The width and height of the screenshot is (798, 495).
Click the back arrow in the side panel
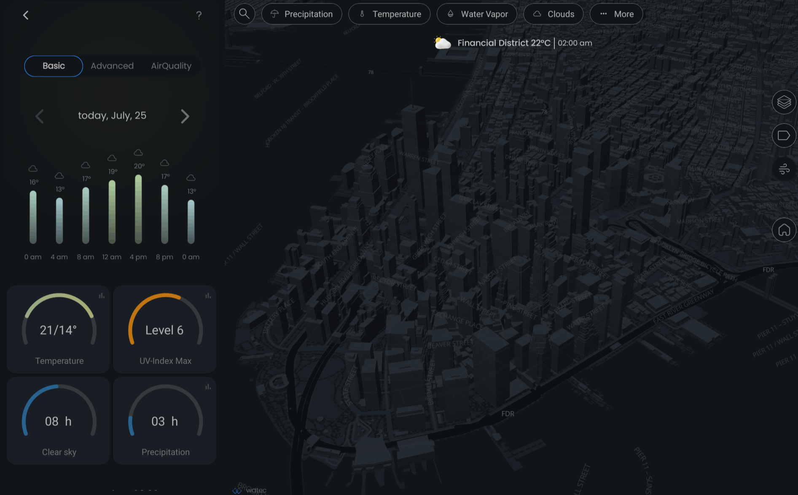pos(26,15)
